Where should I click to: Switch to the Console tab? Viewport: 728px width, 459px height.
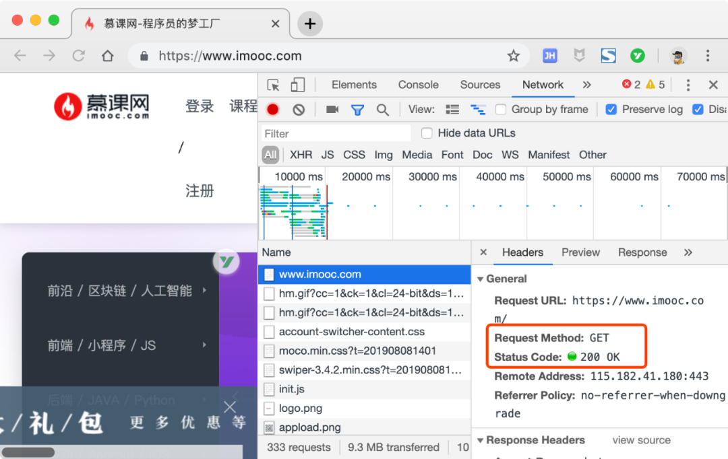click(x=418, y=85)
